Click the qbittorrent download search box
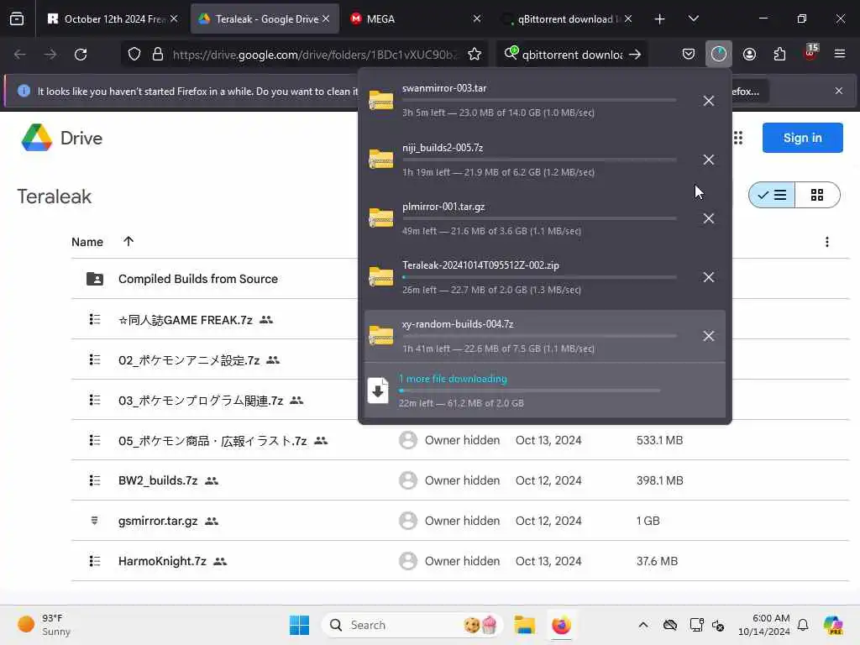This screenshot has height=645, width=860. pyautogui.click(x=572, y=55)
